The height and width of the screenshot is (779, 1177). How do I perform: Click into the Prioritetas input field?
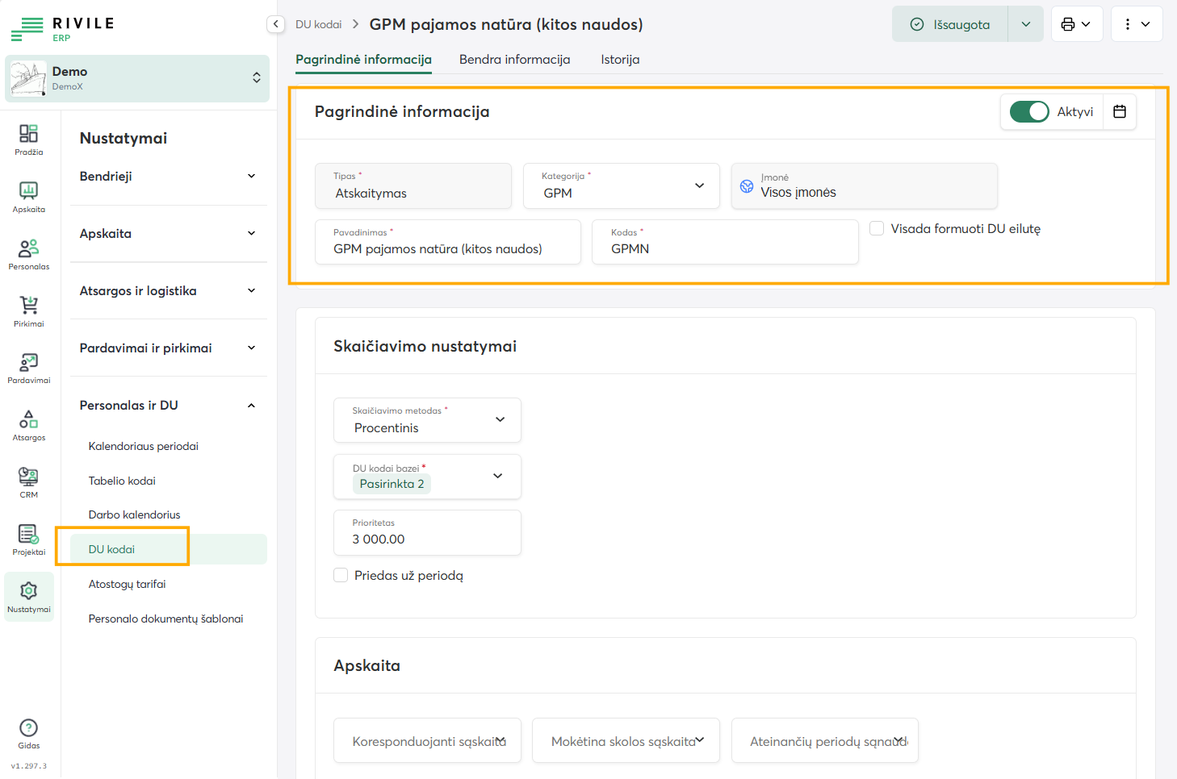(x=427, y=532)
